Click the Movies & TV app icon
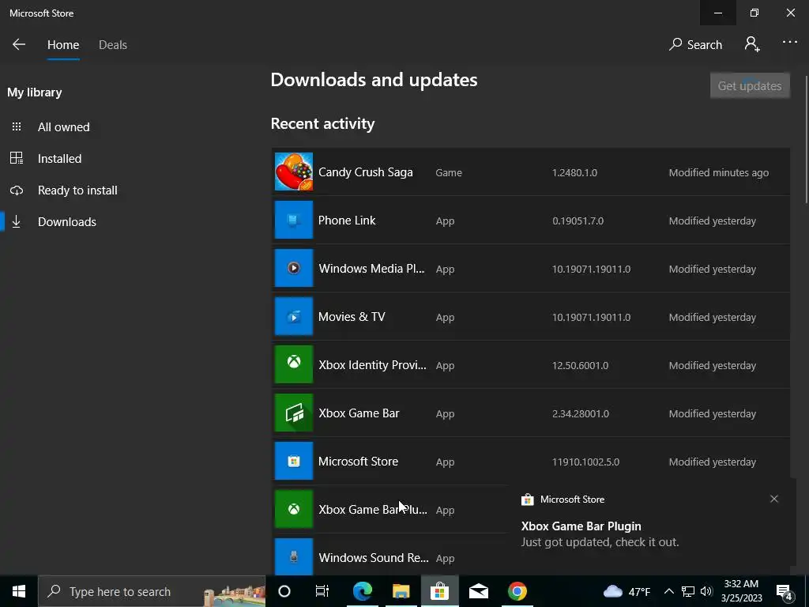 click(x=294, y=316)
